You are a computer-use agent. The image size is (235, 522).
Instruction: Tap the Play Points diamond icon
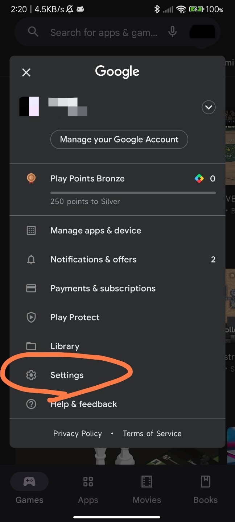[199, 178]
